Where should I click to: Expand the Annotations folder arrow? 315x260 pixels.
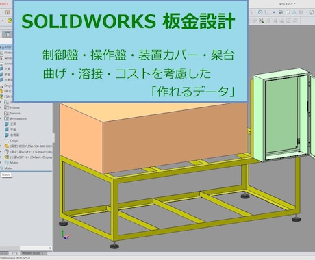coord(1,118)
